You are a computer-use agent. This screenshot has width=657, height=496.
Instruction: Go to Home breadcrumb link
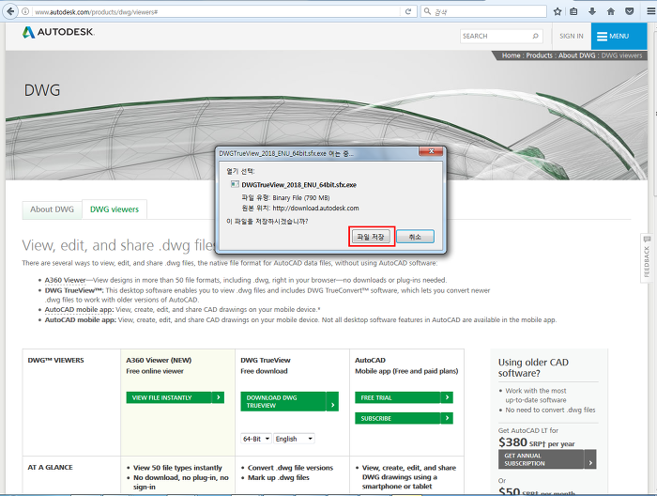[x=511, y=55]
